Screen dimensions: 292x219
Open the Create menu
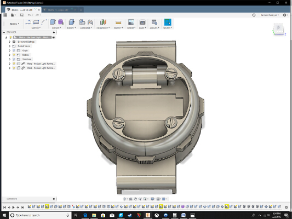[x=56, y=28]
